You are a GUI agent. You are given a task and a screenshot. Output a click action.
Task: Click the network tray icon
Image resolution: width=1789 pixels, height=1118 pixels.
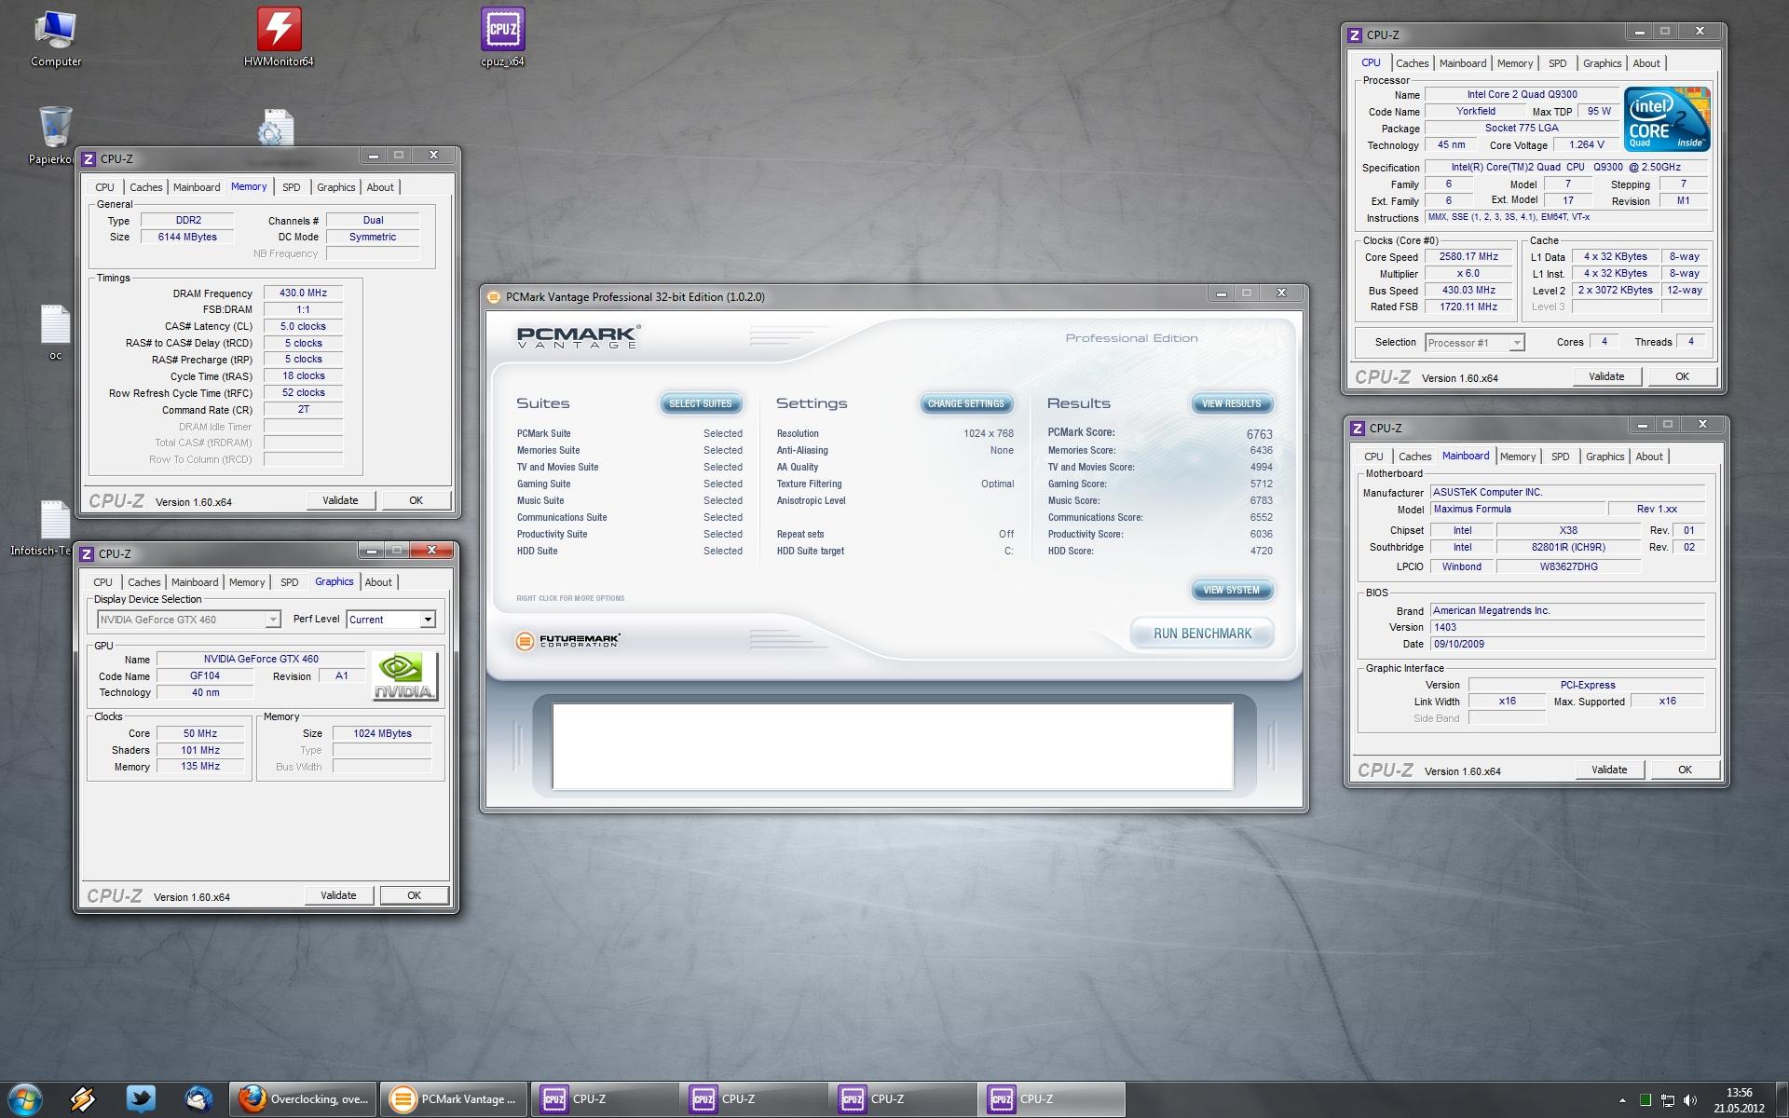click(x=1668, y=1100)
